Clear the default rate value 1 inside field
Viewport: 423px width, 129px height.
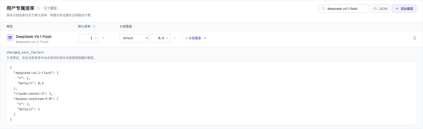tap(96, 38)
